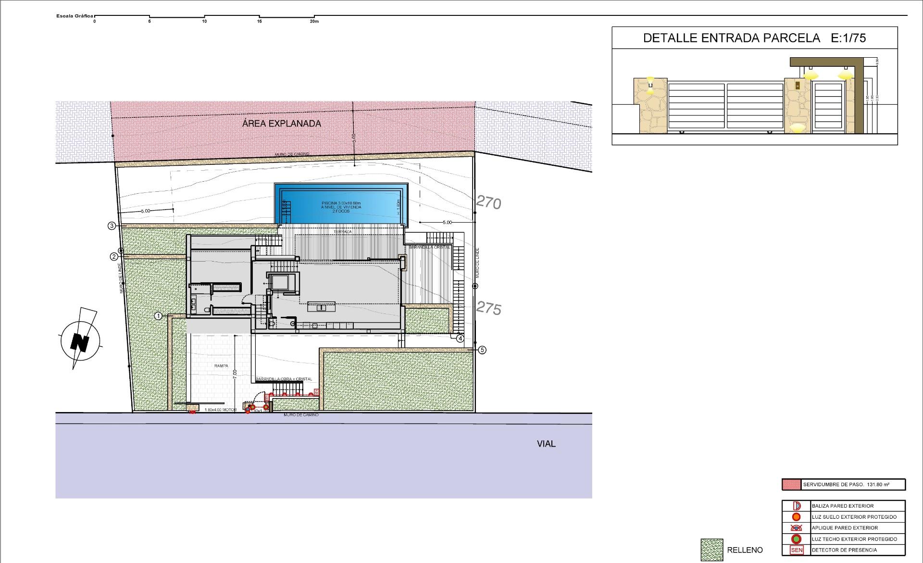Click the RAMPA label on plan
The width and height of the screenshot is (923, 563).
click(x=221, y=366)
